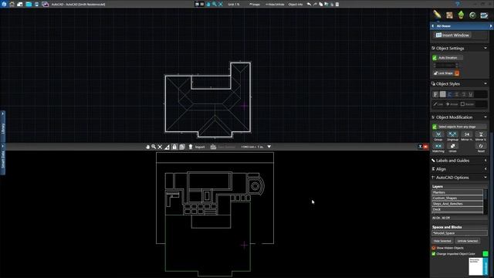Select the pan hand tool in AutoCAD toolbar
This screenshot has width=494, height=278.
pyautogui.click(x=147, y=147)
